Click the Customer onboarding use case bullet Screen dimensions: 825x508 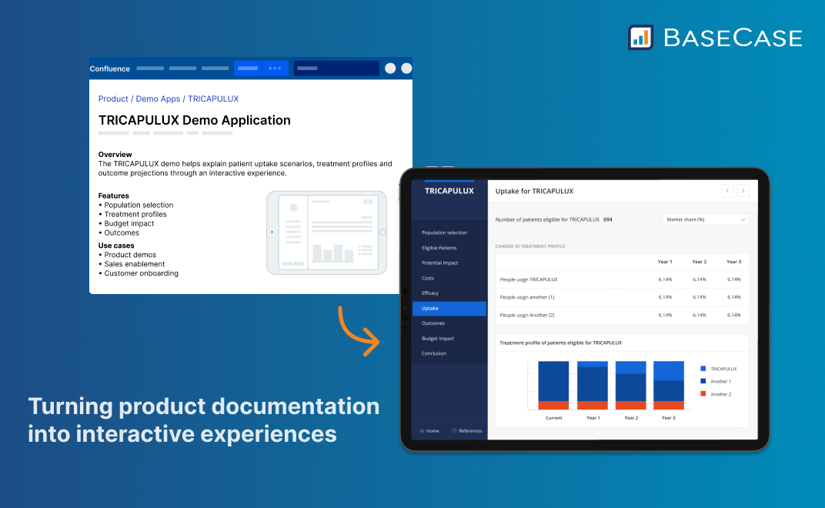[139, 273]
